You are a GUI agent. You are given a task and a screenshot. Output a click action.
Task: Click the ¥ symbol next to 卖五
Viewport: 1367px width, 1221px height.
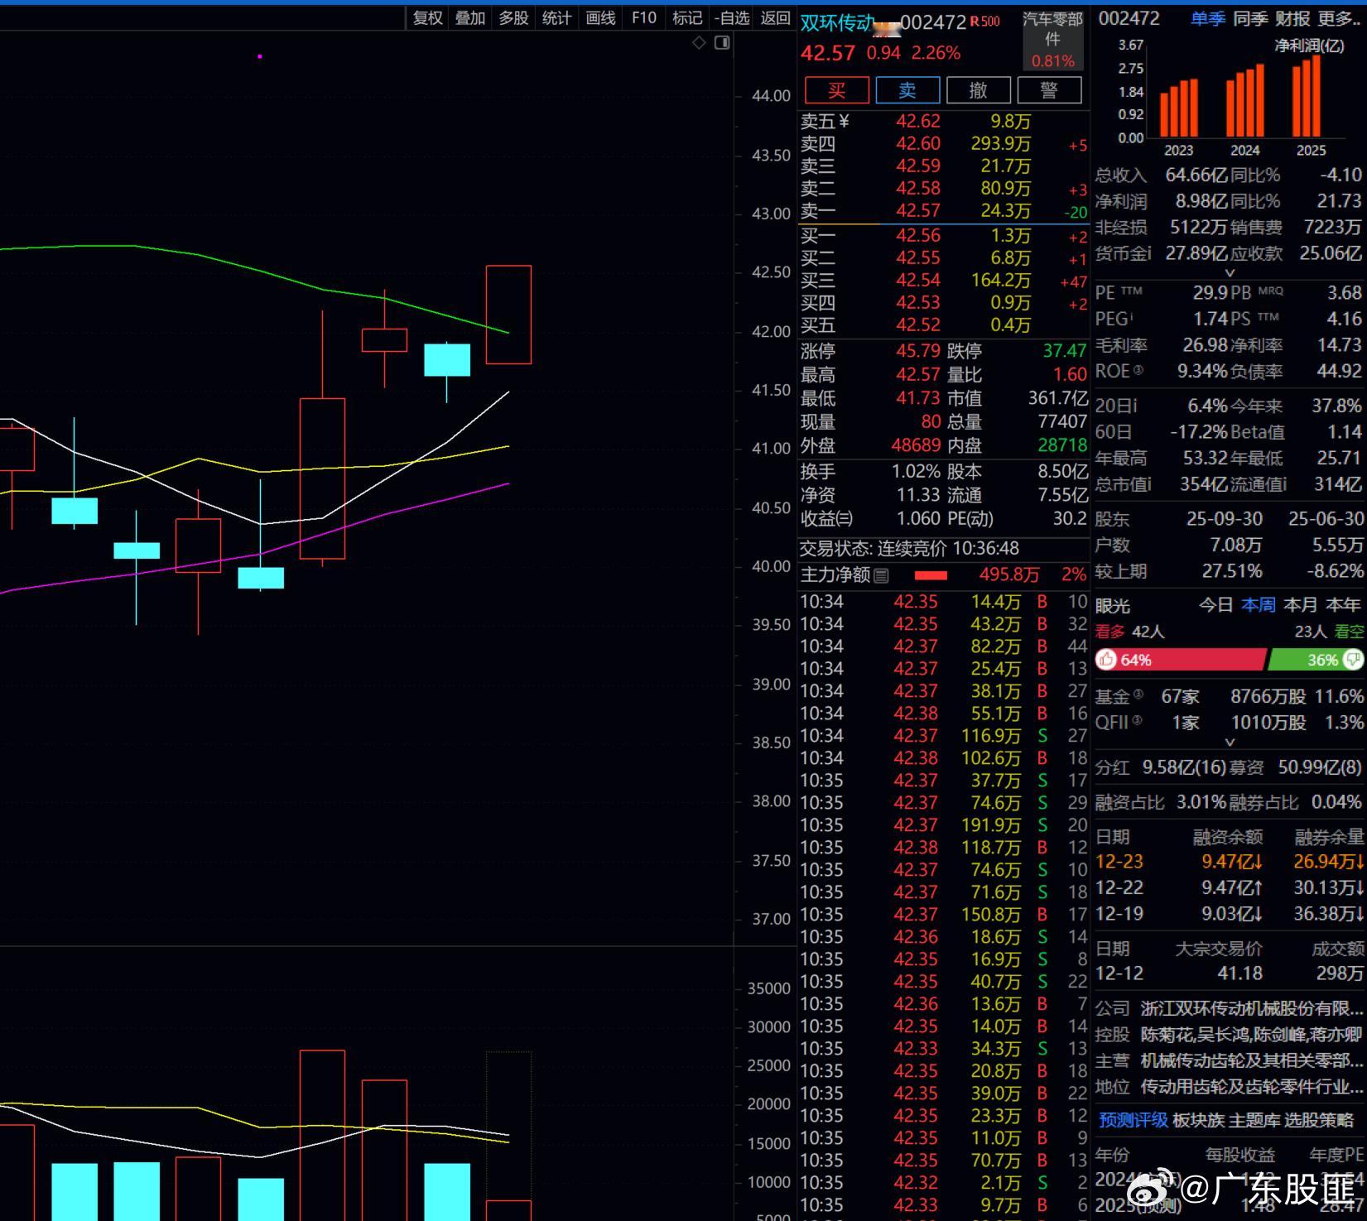pos(844,122)
